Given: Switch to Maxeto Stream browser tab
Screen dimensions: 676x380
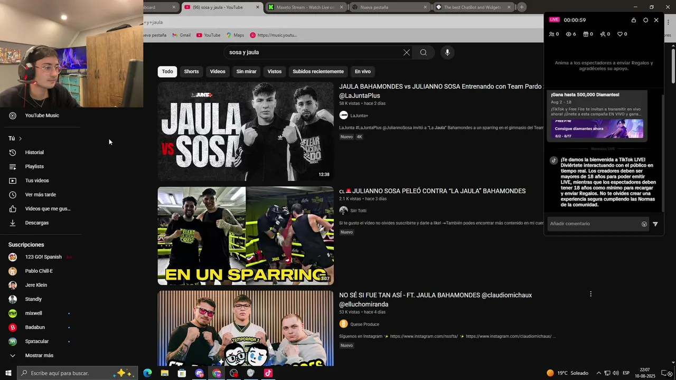Looking at the screenshot, I should tap(306, 7).
